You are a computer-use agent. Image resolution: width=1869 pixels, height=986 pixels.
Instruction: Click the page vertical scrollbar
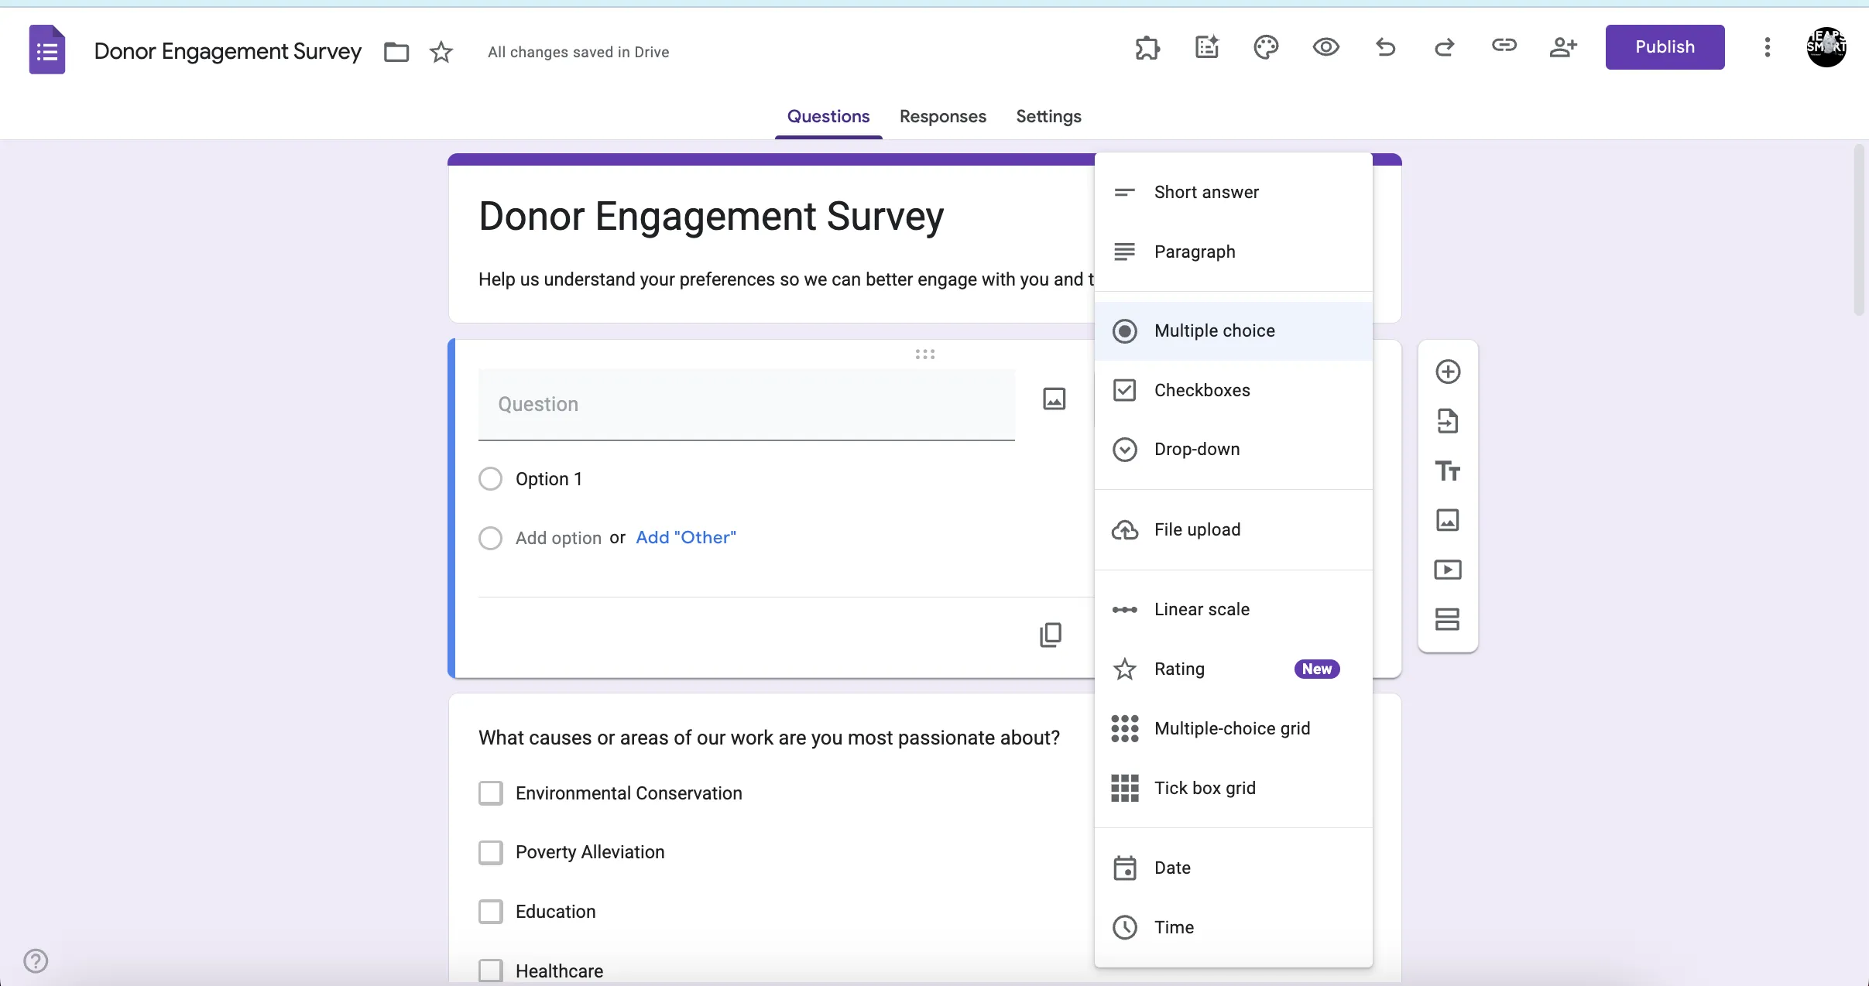pyautogui.click(x=1860, y=231)
